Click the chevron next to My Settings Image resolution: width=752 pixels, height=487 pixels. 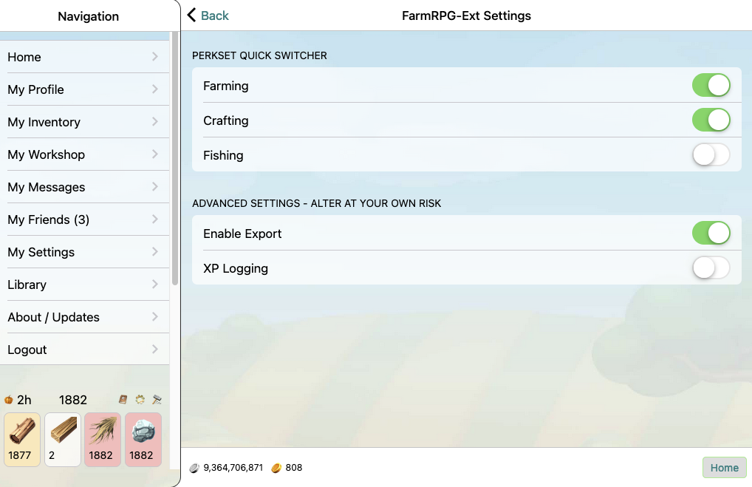click(x=155, y=252)
